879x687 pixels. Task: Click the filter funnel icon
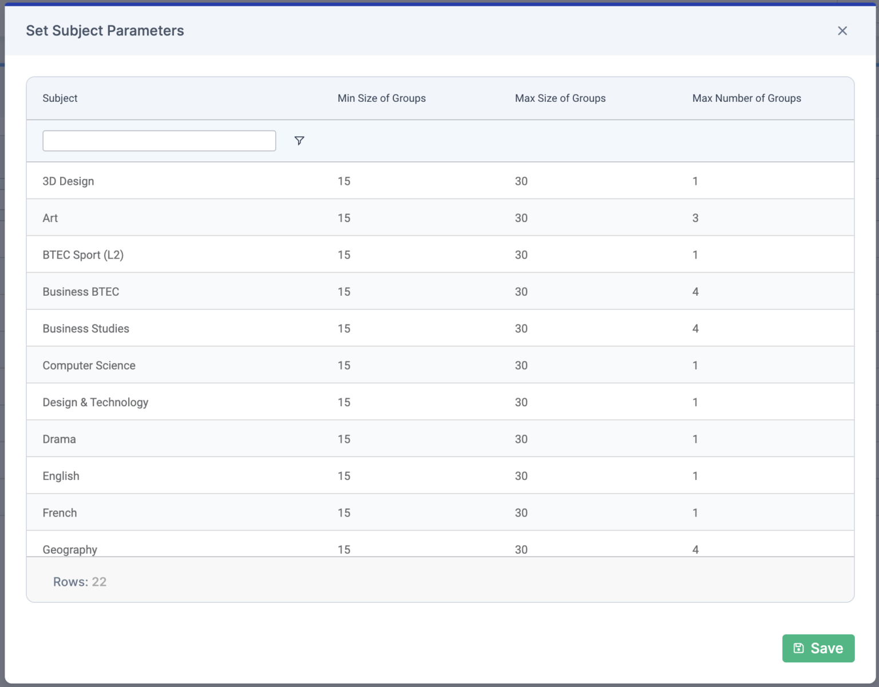coord(299,140)
